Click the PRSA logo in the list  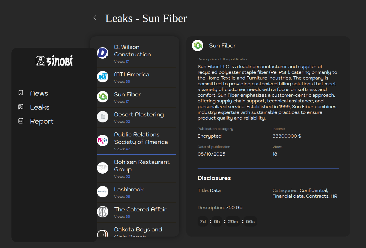tap(103, 140)
